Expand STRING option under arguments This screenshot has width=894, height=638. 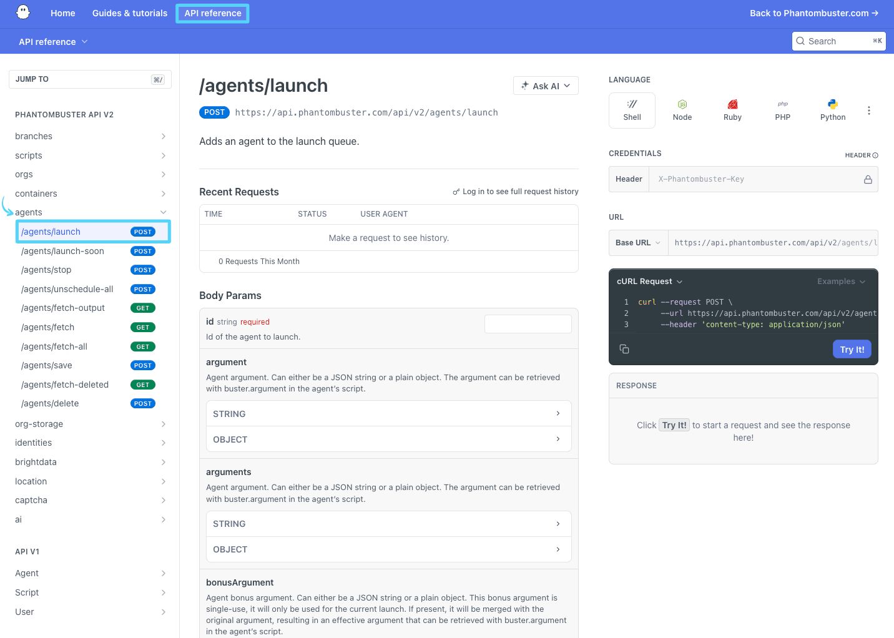click(x=388, y=524)
